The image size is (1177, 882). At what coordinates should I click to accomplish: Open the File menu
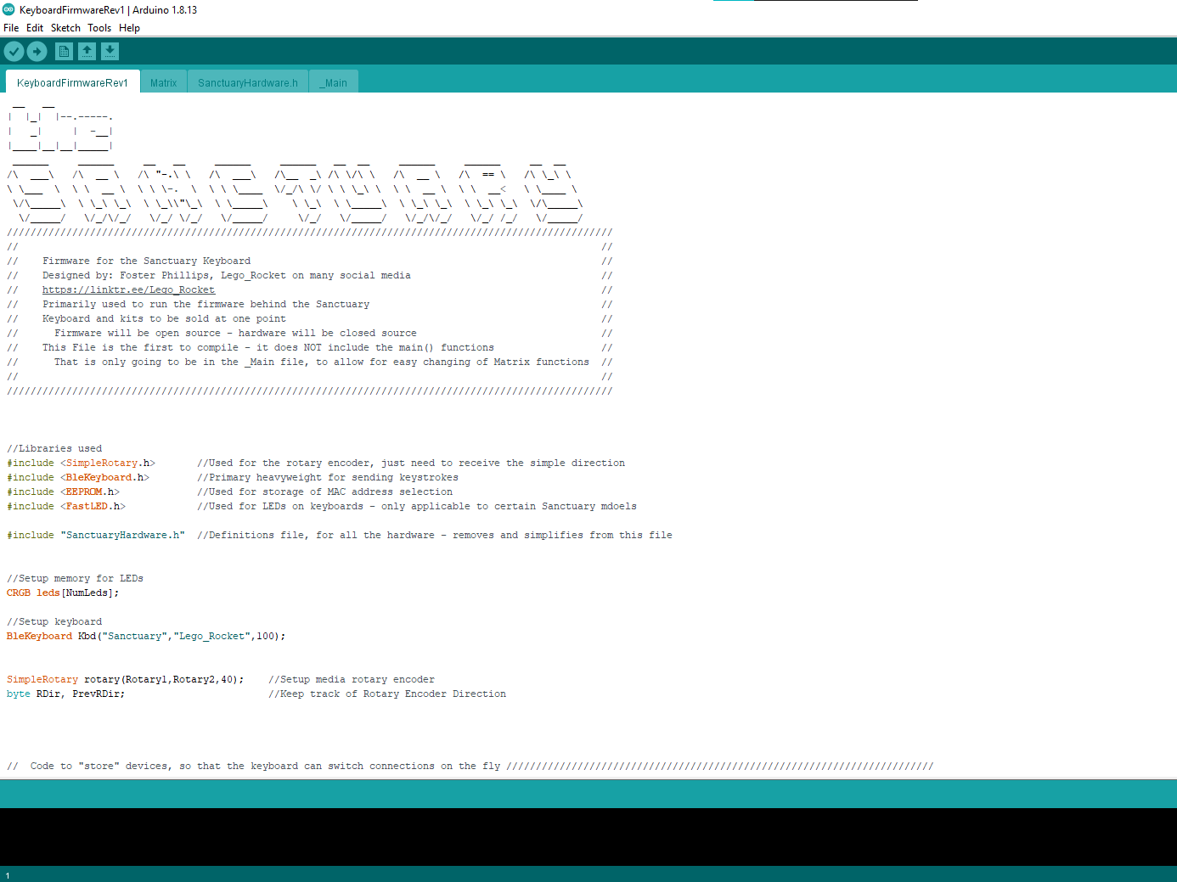pos(11,27)
